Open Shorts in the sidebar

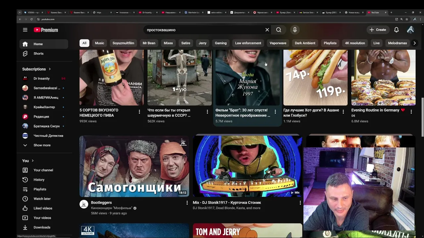click(44, 54)
